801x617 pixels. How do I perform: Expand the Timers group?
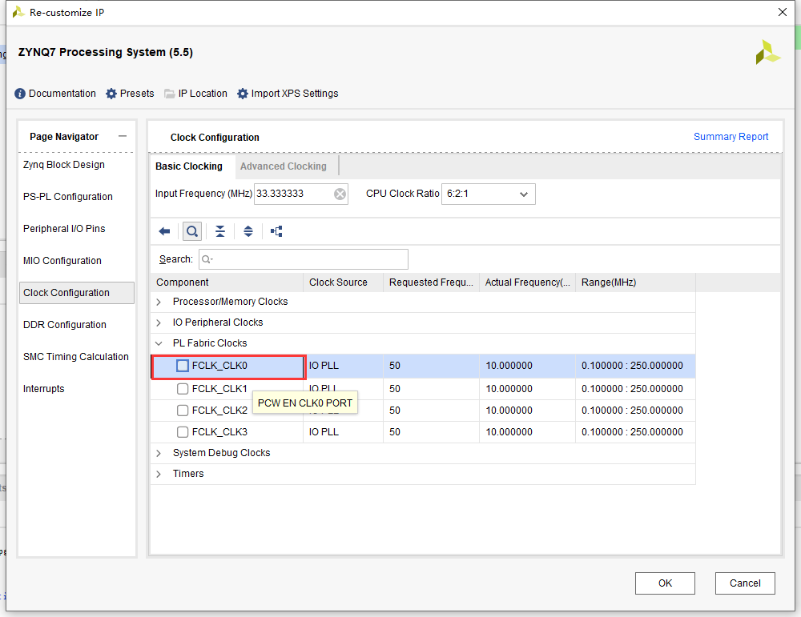159,474
